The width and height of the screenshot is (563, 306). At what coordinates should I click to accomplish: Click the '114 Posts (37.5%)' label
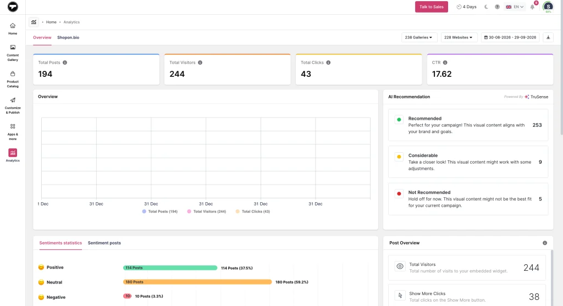pos(236,268)
